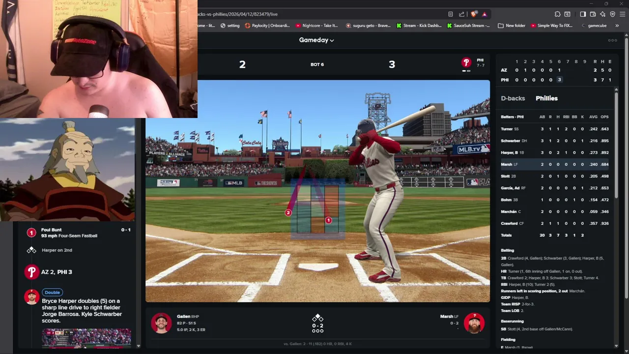The width and height of the screenshot is (629, 354).
Task: Toggle the browser sidebar panel icon
Action: point(583,14)
